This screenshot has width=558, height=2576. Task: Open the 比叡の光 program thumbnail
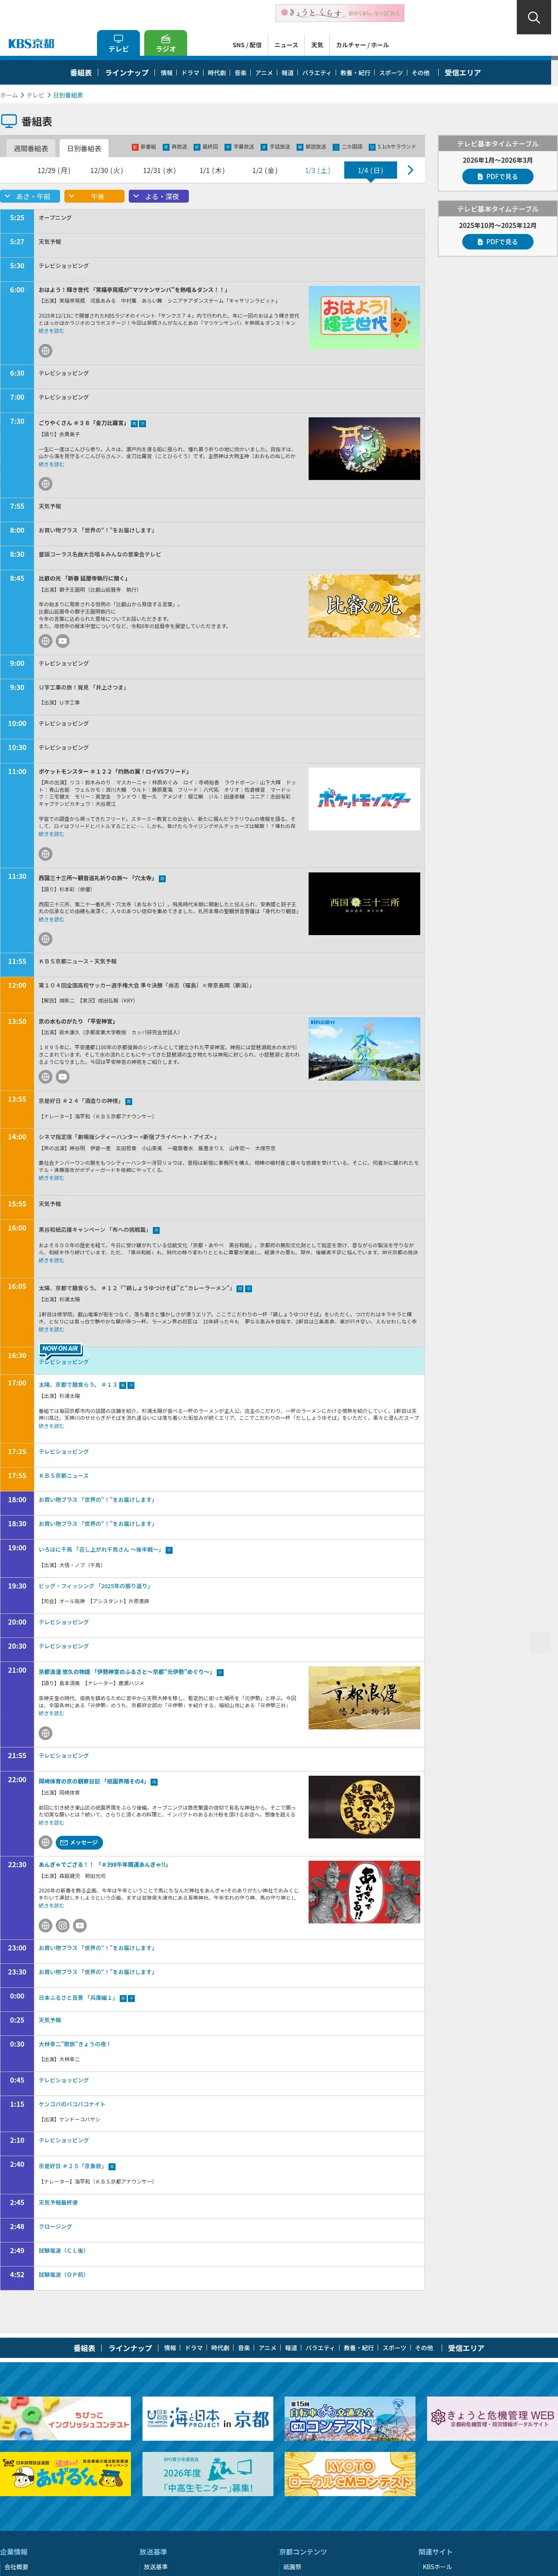[364, 605]
